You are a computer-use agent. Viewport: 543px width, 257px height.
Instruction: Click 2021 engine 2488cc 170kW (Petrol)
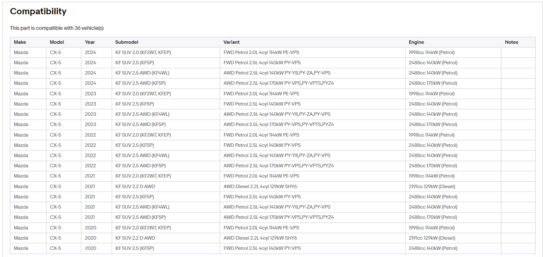point(433,217)
